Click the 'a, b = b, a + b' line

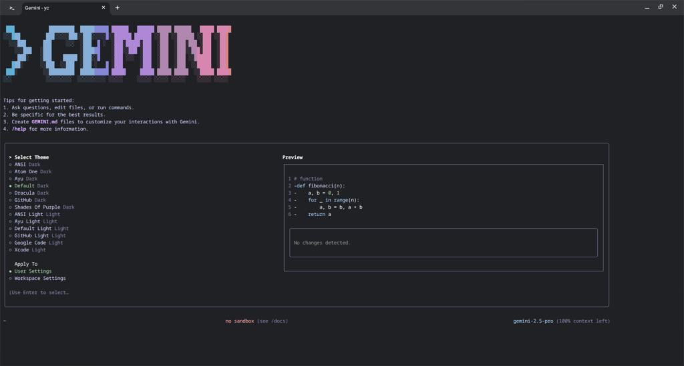(341, 207)
